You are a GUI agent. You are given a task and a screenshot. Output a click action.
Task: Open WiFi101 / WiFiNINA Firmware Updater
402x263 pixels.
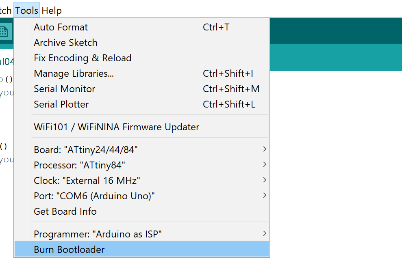(x=117, y=127)
